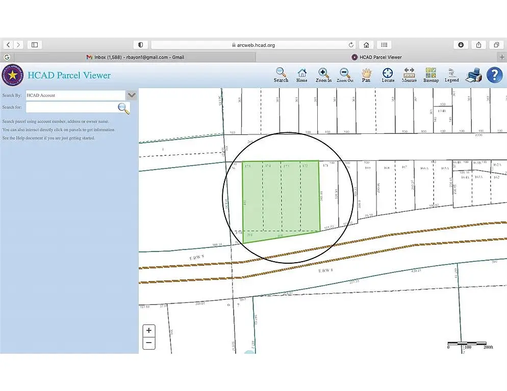Activate the Pan hand tool
Viewport: 507px width, 391px height.
[x=366, y=75]
